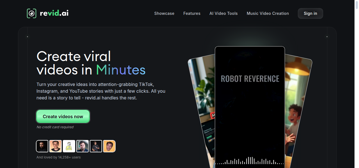
Task: Click the revid.ai wordmark in the header
Action: pos(55,13)
